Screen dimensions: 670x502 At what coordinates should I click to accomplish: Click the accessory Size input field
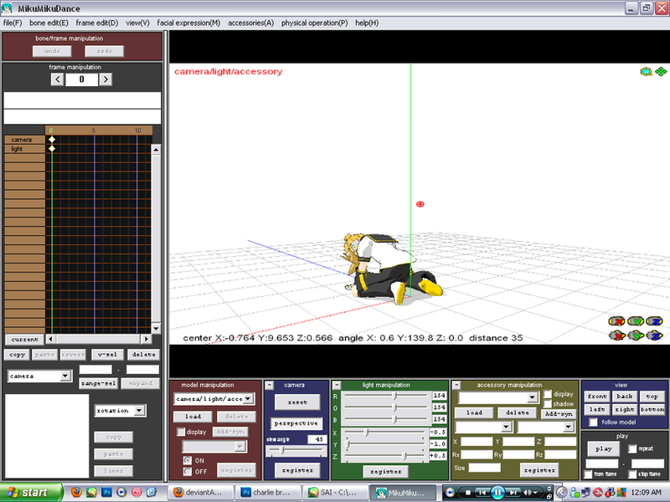pyautogui.click(x=485, y=468)
